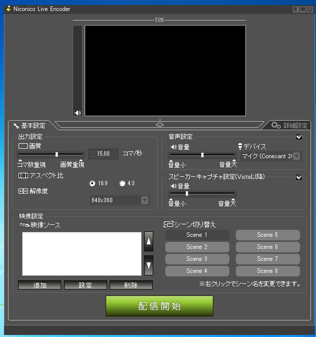Click the 音声設定 volume slider handle
The image size is (316, 337).
point(202,155)
